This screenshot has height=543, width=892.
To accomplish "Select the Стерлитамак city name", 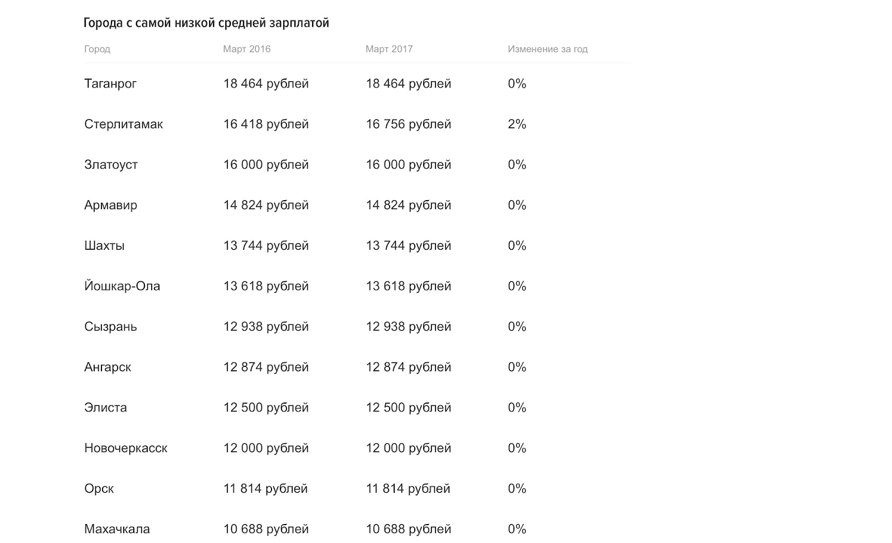I will coord(123,124).
